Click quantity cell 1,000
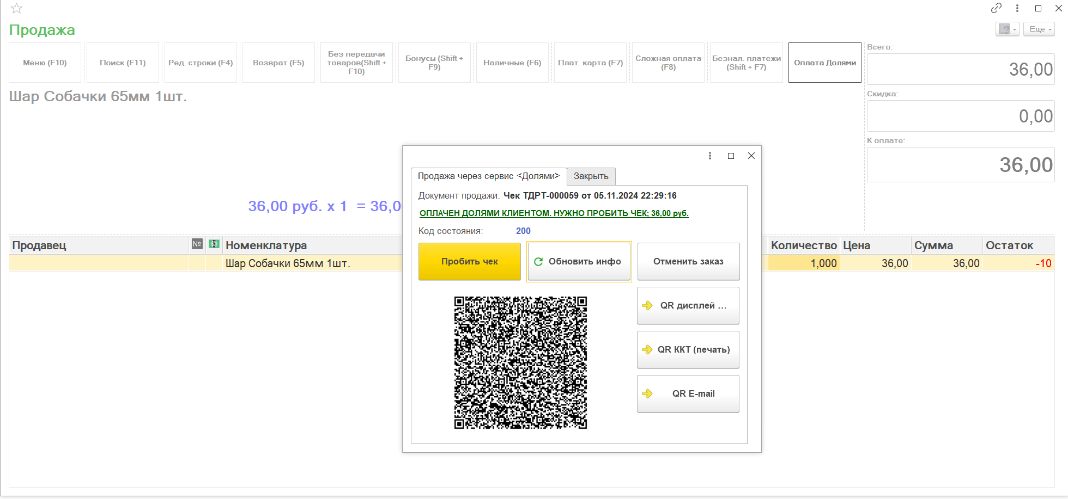 point(804,263)
